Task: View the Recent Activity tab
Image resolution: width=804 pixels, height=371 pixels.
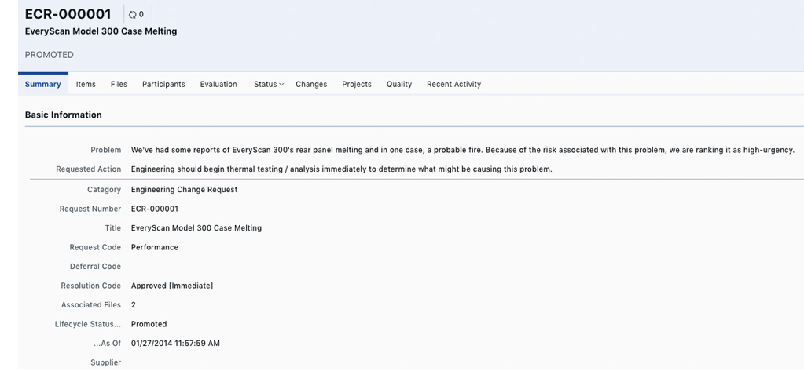Action: tap(453, 85)
